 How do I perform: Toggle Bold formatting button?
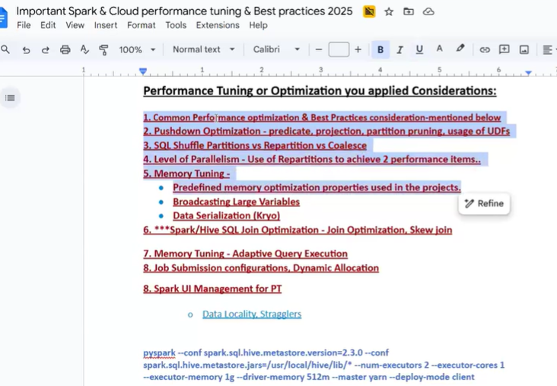coord(380,49)
